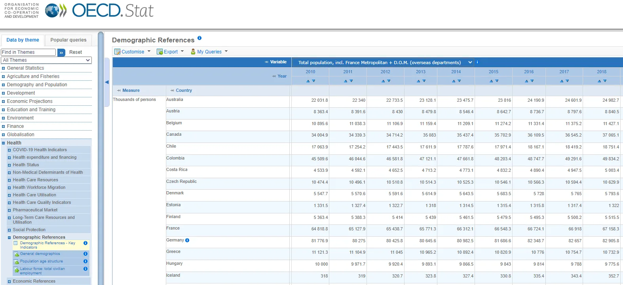Show info for Population age structure
Screen dimensions: 623x285
(85, 261)
